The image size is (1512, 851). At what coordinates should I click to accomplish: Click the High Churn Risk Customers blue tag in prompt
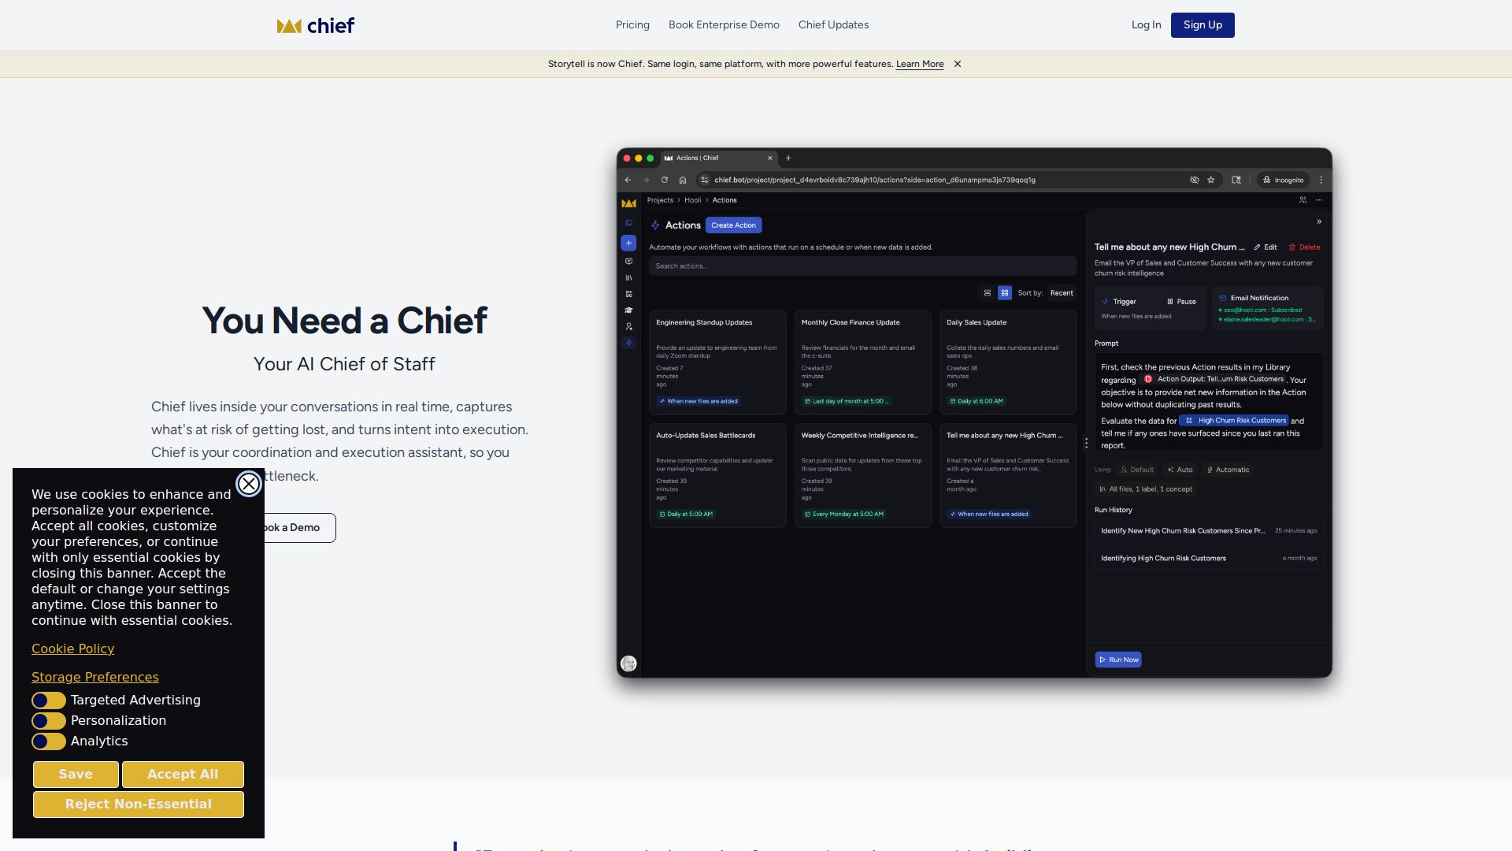click(1234, 421)
